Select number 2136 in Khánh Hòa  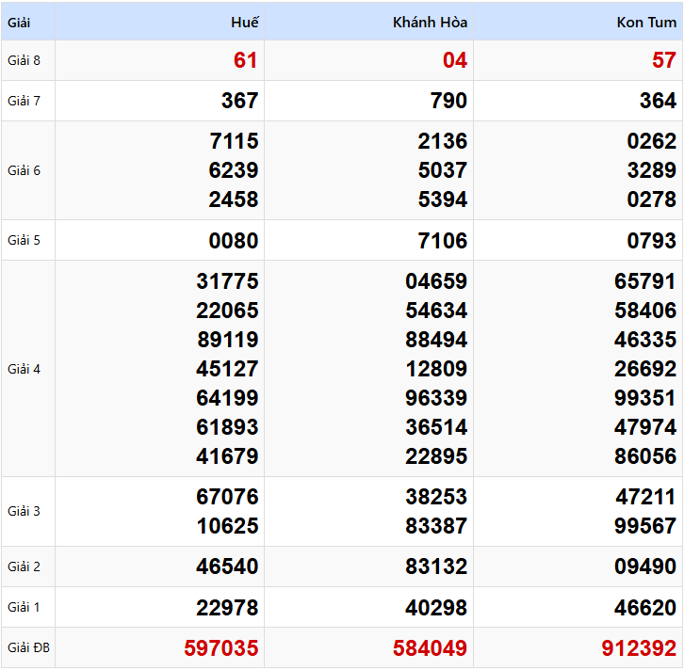[442, 141]
